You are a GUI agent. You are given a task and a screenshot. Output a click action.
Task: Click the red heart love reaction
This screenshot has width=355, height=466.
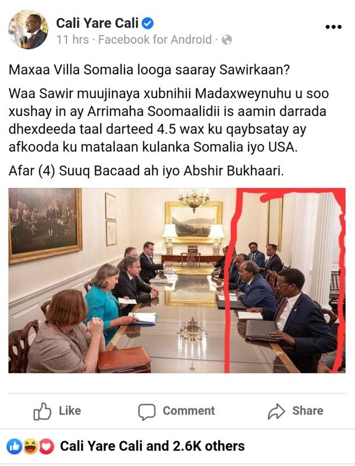[x=47, y=446]
